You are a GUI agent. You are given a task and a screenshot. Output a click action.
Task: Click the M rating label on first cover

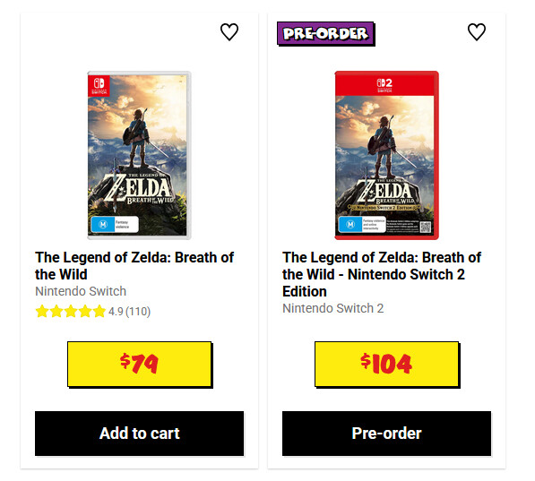115,224
